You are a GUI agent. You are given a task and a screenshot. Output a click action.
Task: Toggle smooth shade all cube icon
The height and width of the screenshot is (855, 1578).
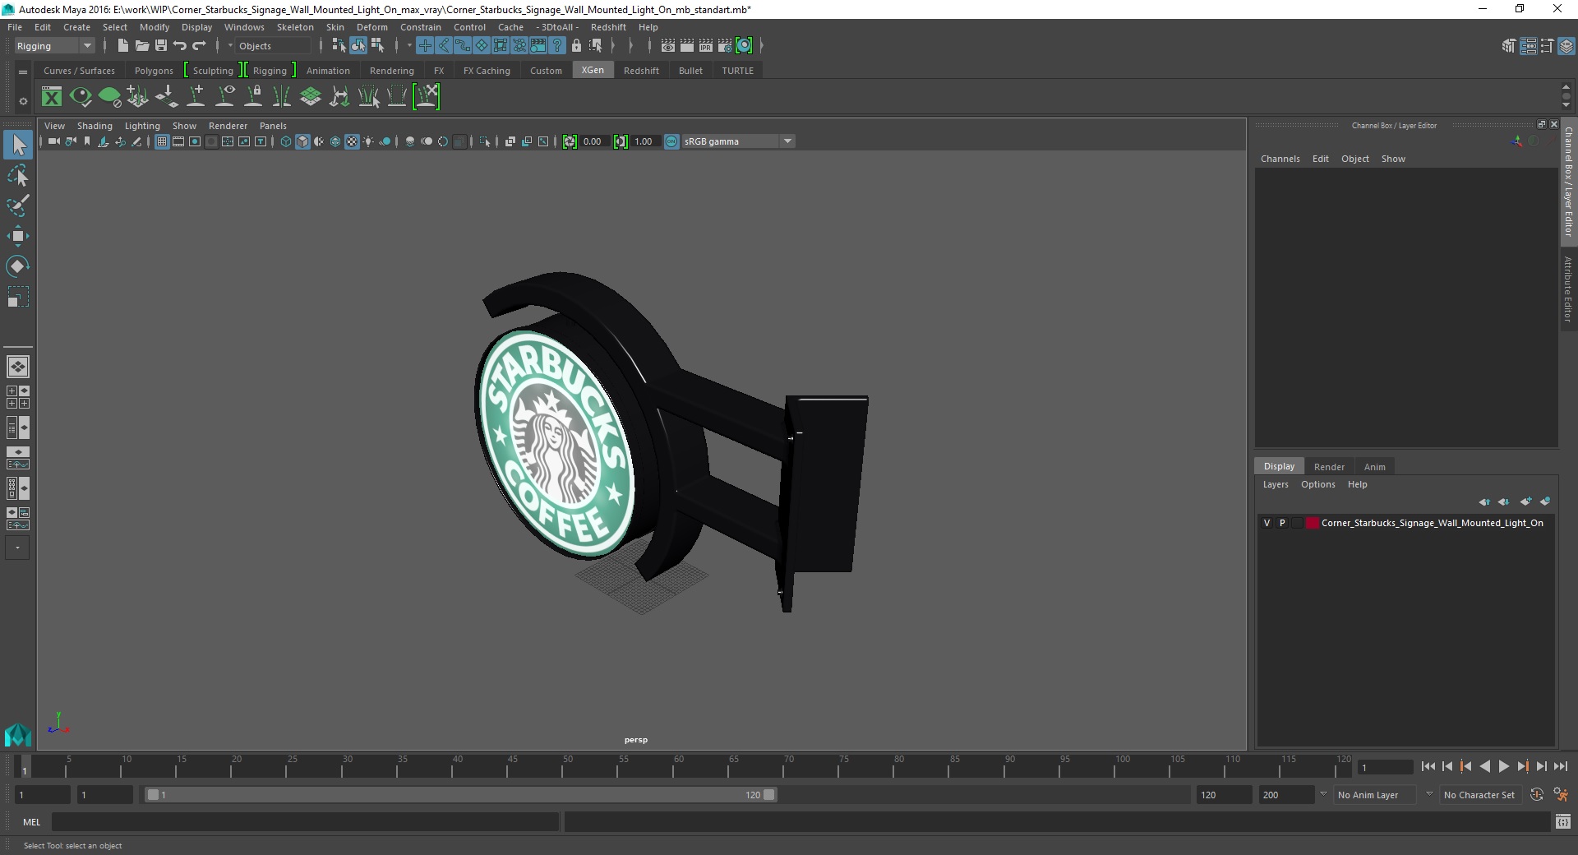[302, 141]
